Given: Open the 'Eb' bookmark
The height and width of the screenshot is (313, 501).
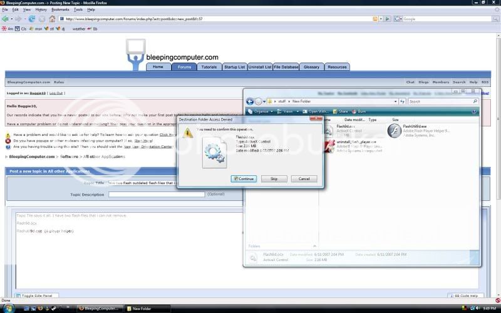Looking at the screenshot, I should pyautogui.click(x=92, y=29).
